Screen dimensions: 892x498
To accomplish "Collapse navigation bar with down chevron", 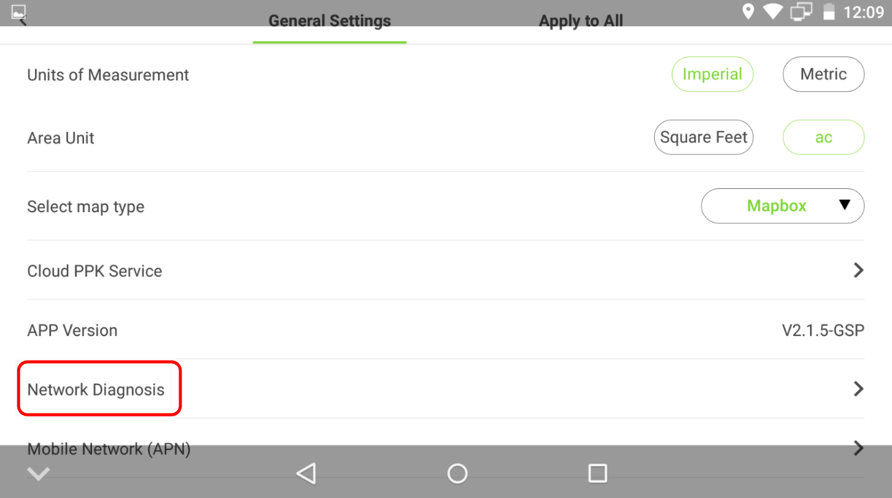I will point(39,473).
